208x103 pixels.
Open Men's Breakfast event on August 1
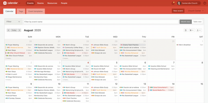pos(190,45)
